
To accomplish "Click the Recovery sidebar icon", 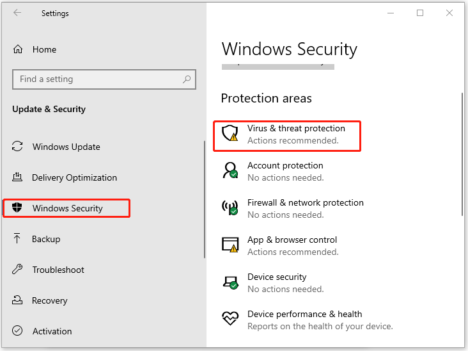I will point(18,300).
